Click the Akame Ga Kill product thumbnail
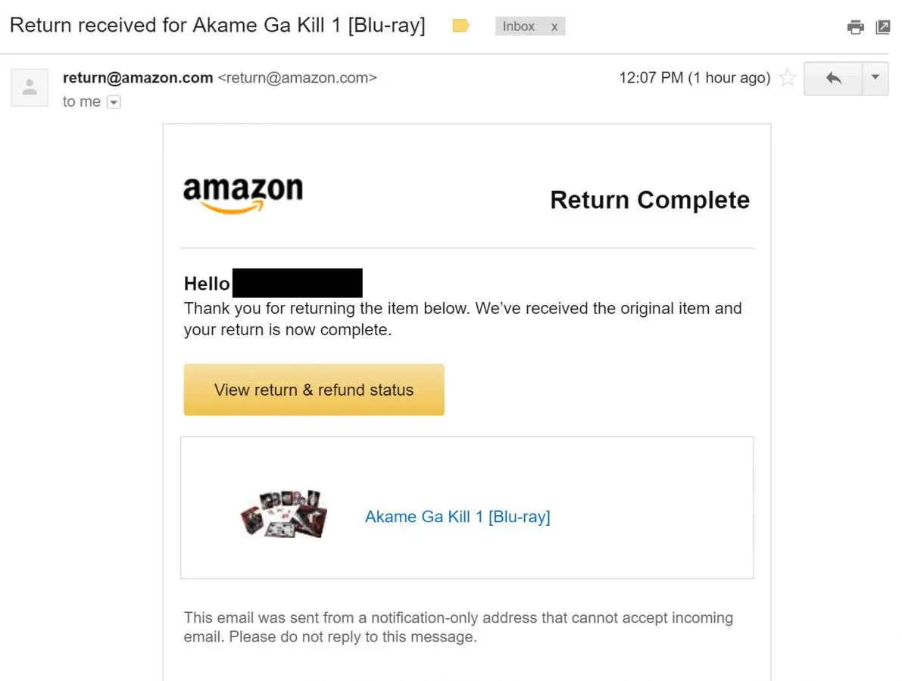Screen dimensions: 902x681 coord(283,513)
